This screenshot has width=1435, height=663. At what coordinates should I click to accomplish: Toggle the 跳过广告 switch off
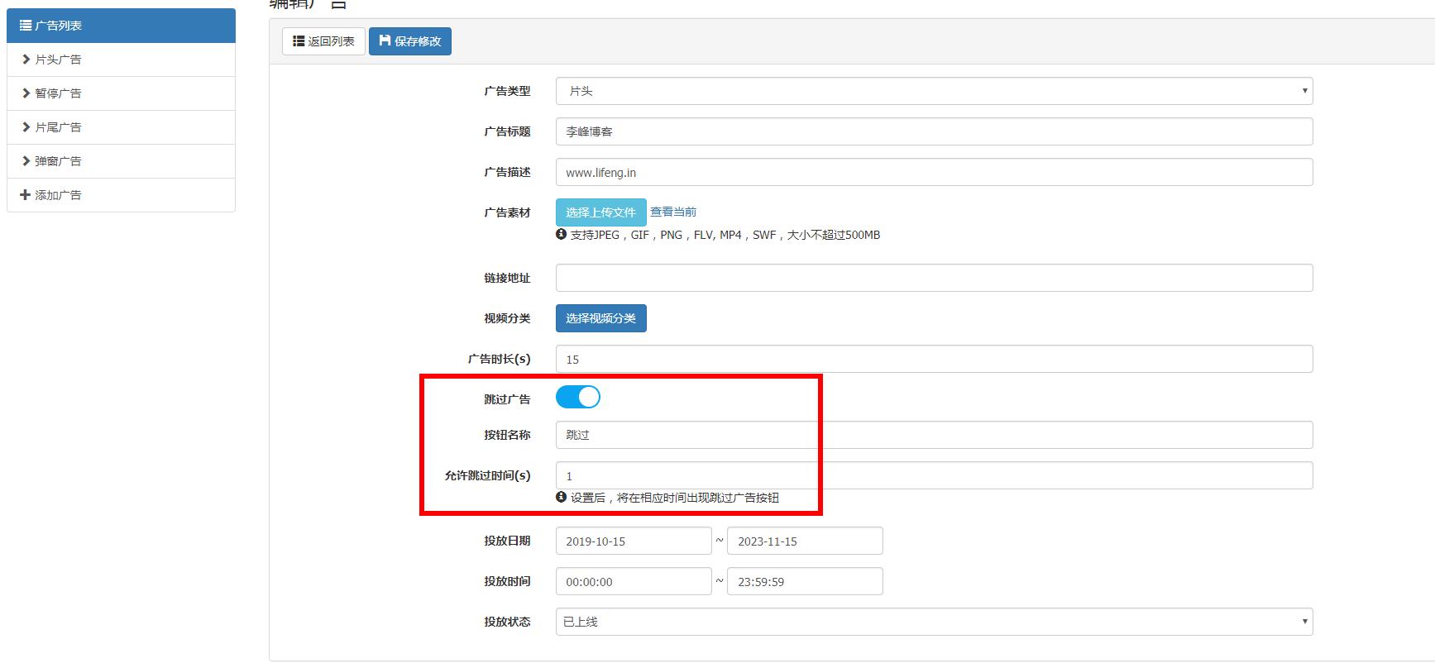point(577,398)
